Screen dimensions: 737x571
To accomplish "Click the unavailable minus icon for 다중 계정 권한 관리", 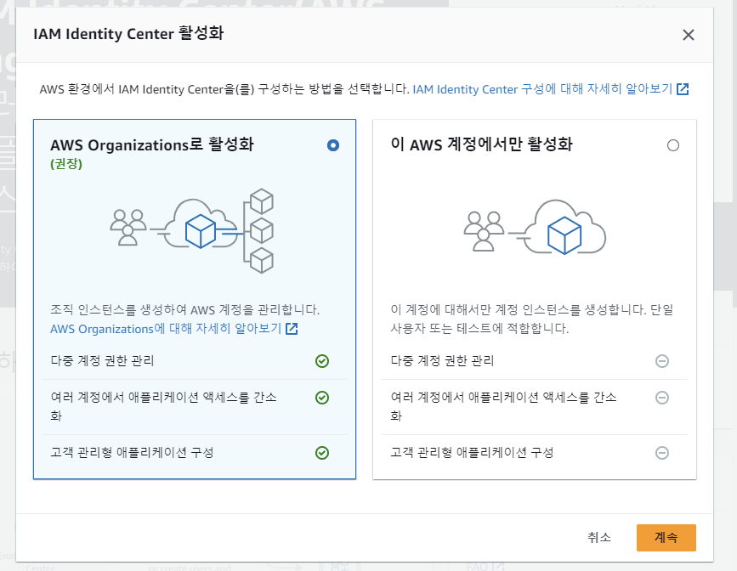I will pos(662,361).
